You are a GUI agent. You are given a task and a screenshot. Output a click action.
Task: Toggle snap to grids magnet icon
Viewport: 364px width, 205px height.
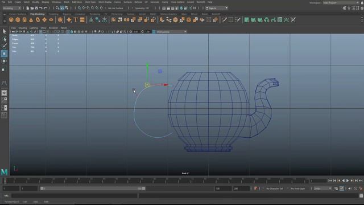coord(80,8)
